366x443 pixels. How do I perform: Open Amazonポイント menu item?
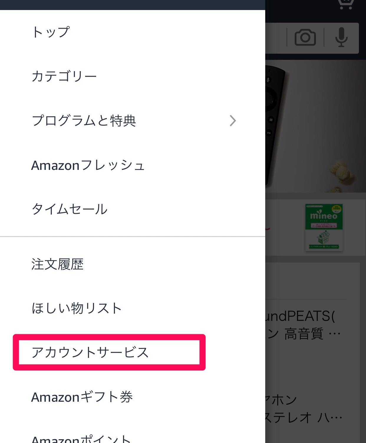tap(81, 439)
